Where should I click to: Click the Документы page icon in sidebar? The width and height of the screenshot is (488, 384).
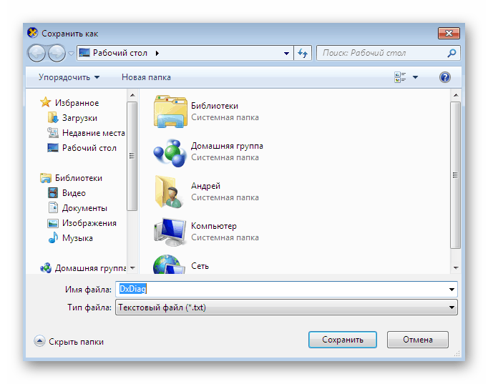point(53,207)
